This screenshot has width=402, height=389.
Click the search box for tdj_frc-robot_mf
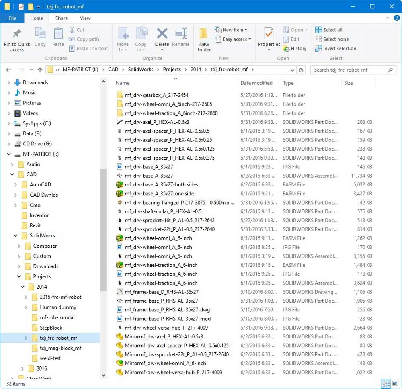(350, 70)
